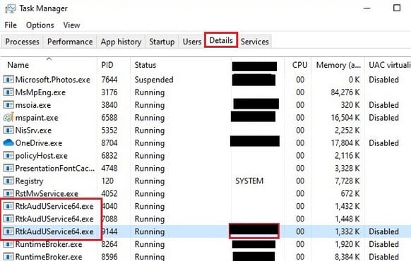Select the Registry process name

click(x=29, y=181)
